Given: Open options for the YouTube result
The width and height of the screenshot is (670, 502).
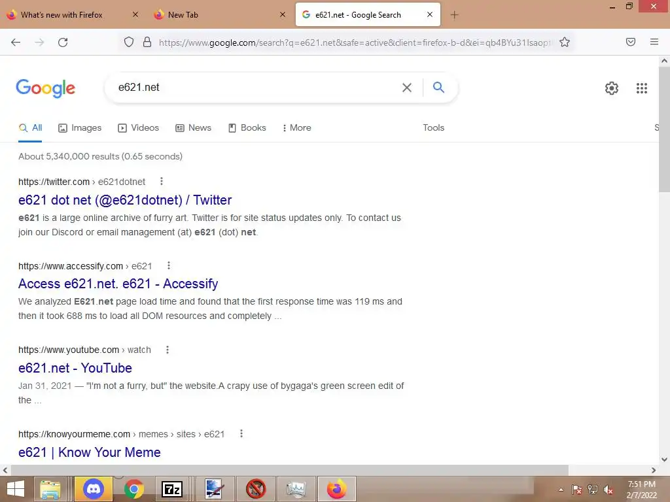Looking at the screenshot, I should (x=167, y=350).
